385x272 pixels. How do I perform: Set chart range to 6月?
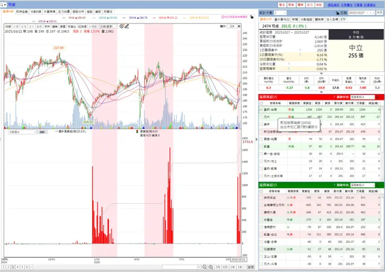225,267
